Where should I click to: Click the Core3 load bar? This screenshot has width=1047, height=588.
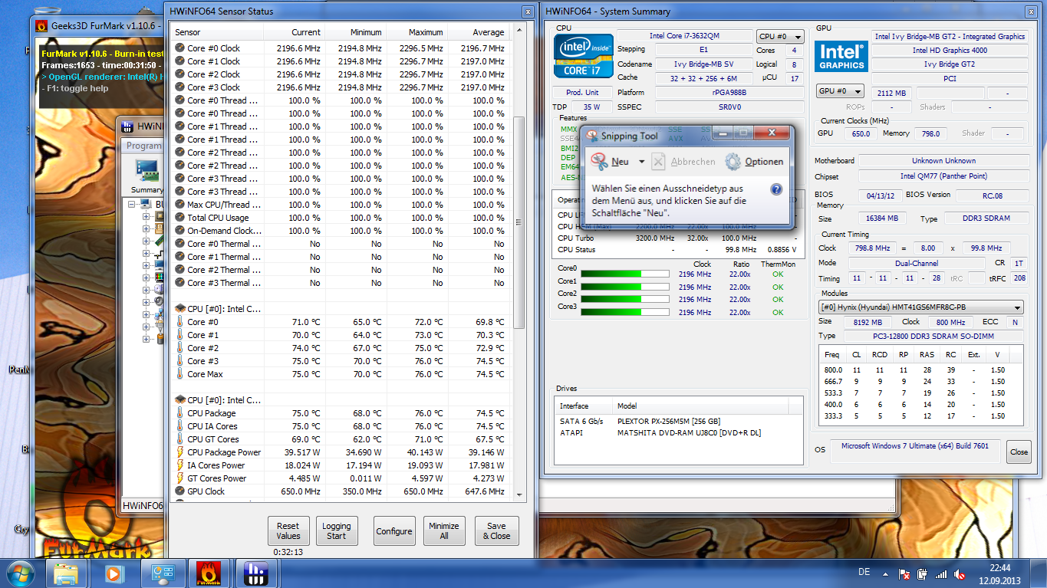[x=625, y=312]
